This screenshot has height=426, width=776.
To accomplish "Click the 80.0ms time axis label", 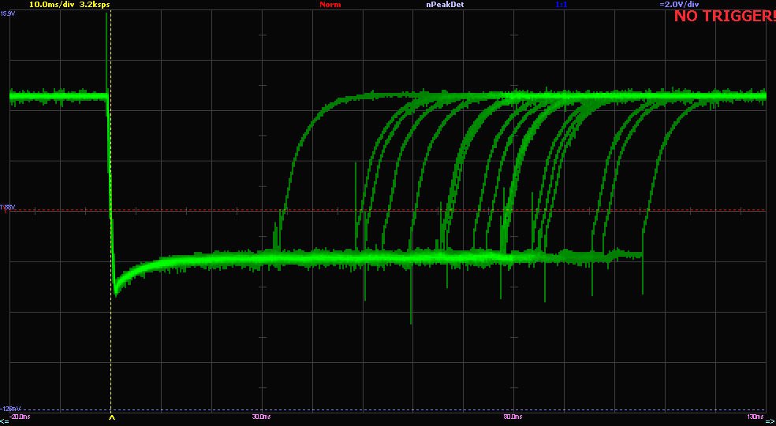I will click(511, 416).
